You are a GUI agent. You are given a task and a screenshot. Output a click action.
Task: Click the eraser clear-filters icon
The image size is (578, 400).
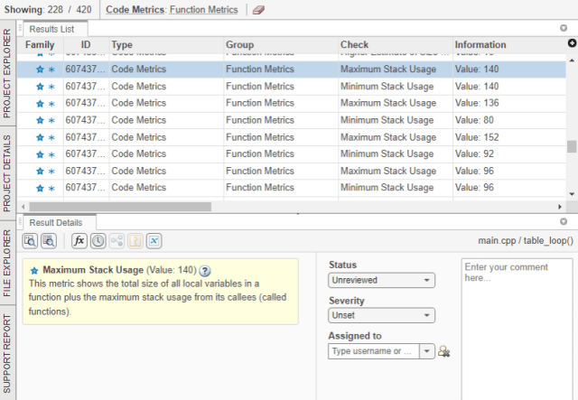coord(258,10)
